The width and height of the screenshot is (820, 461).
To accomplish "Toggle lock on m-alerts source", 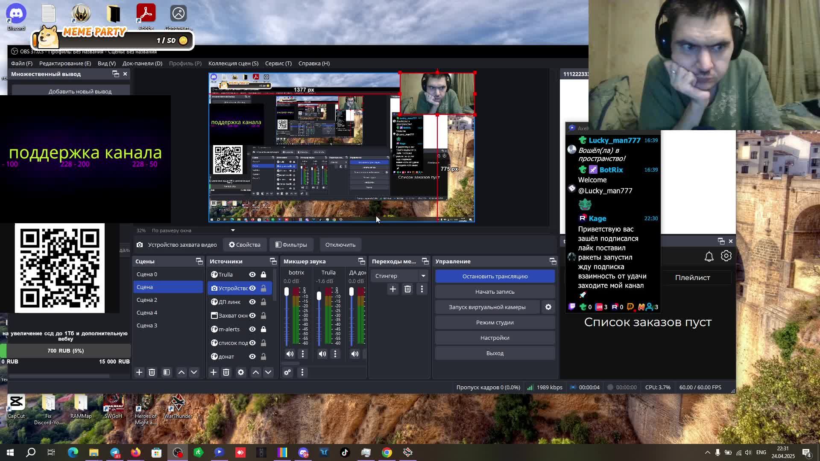I will [264, 329].
